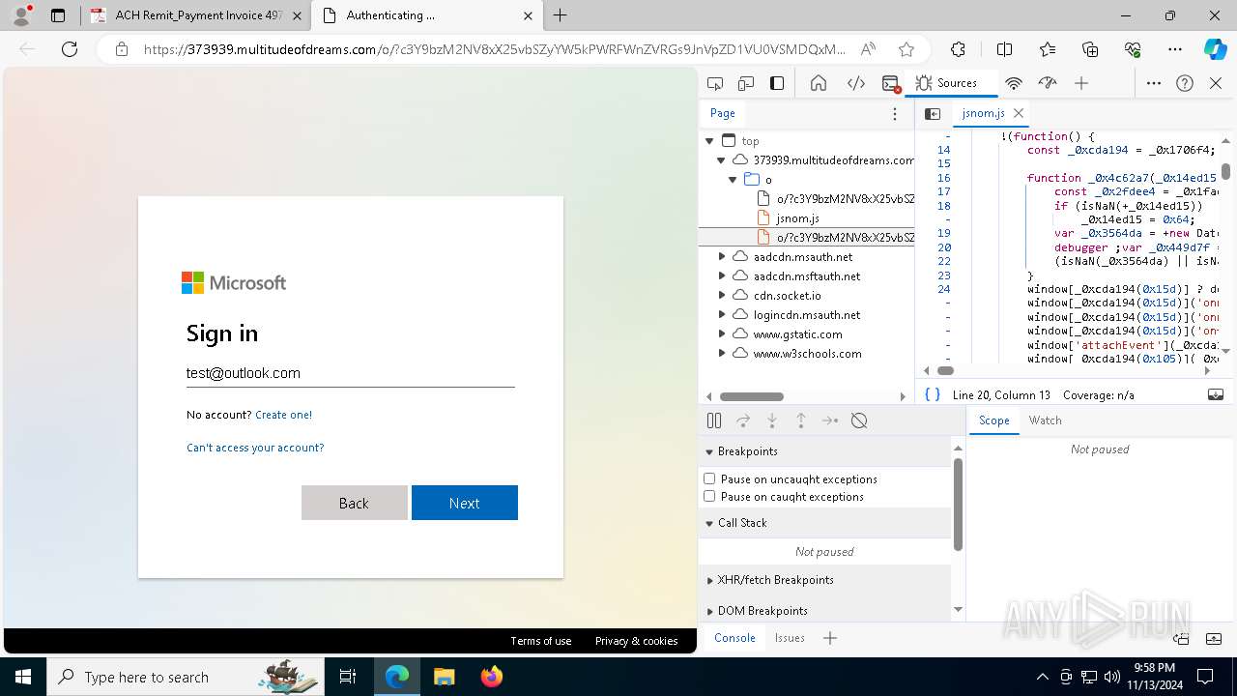This screenshot has height=696, width=1237.
Task: Expand the aadcdn.msauth.net node
Action: (x=721, y=257)
